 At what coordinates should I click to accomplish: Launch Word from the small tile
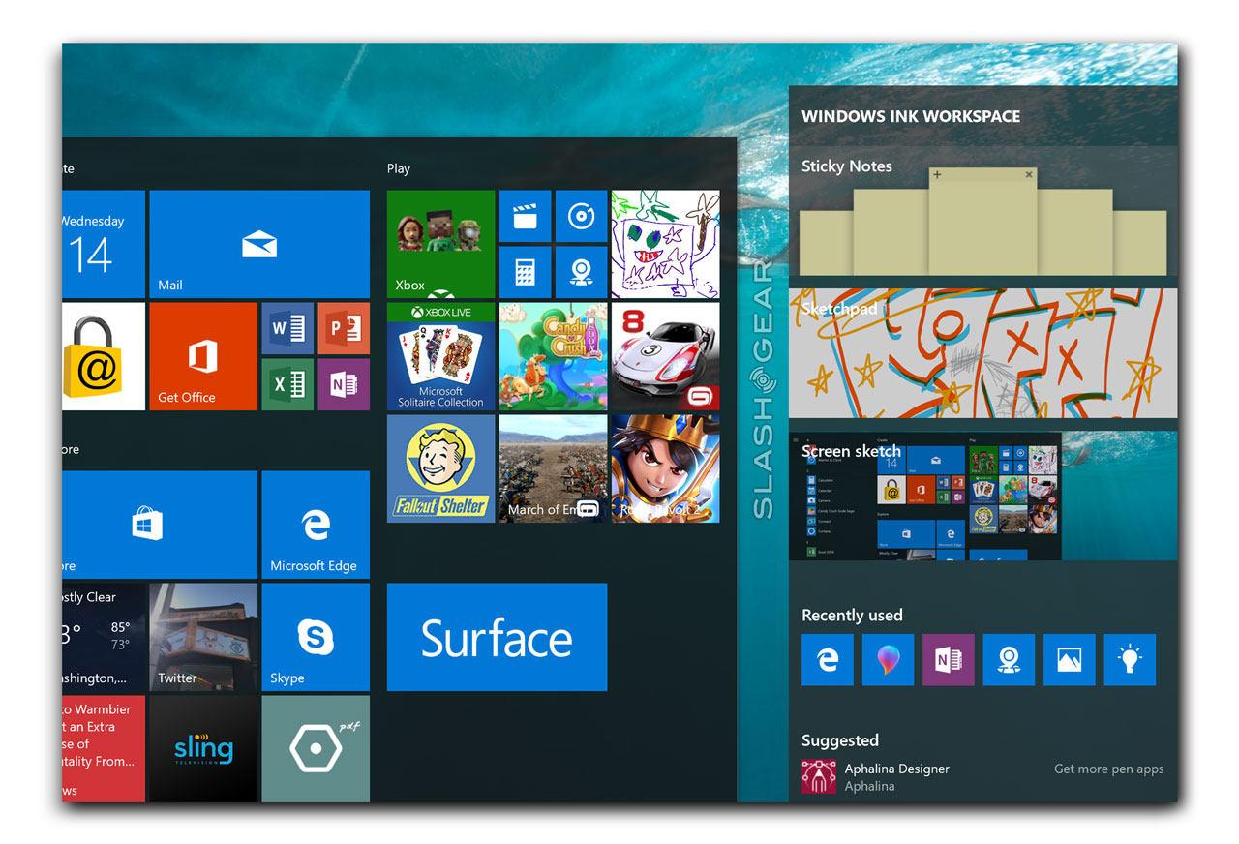(x=287, y=328)
